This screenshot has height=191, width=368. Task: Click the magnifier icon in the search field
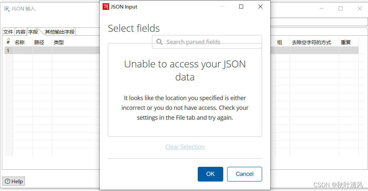pos(159,42)
